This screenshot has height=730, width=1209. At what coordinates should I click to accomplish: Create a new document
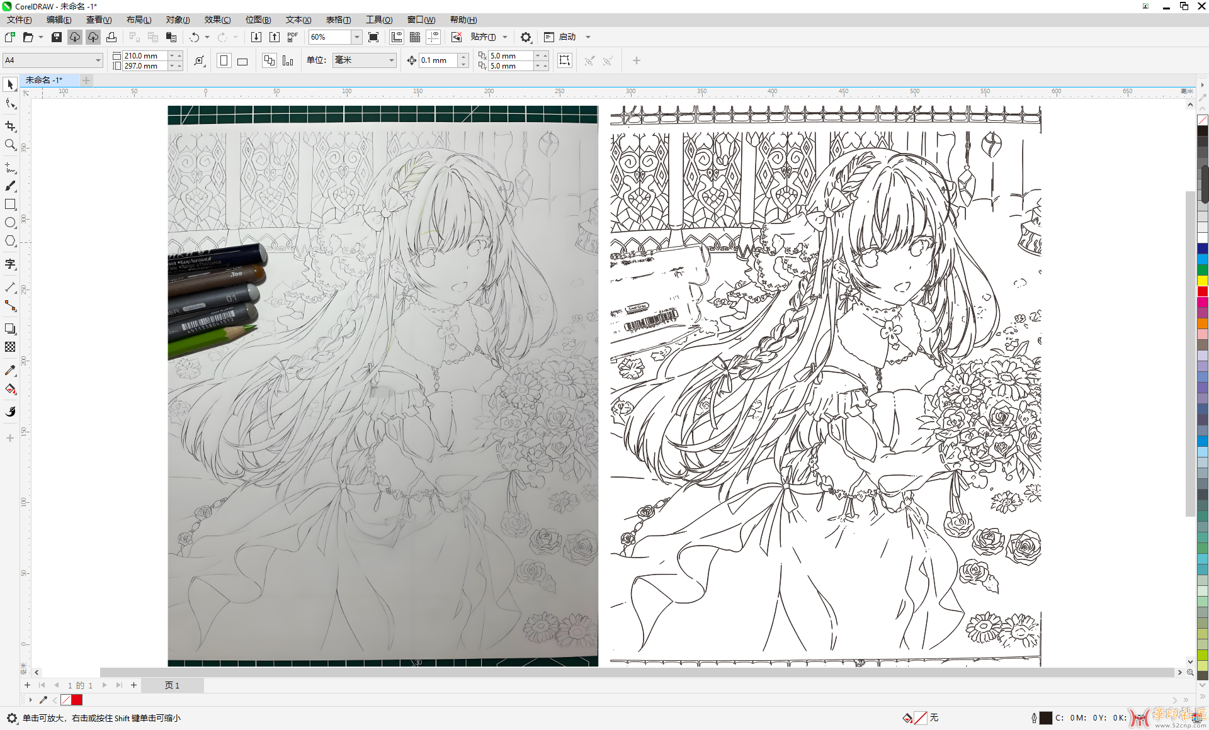10,37
